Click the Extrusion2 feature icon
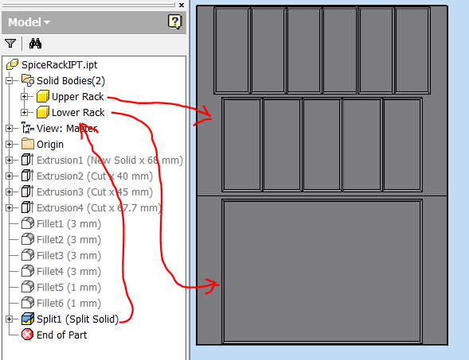469x360 pixels. pos(28,176)
